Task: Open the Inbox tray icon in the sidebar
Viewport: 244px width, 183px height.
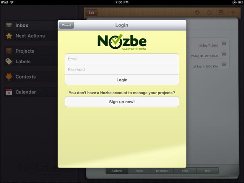Action: click(9, 25)
